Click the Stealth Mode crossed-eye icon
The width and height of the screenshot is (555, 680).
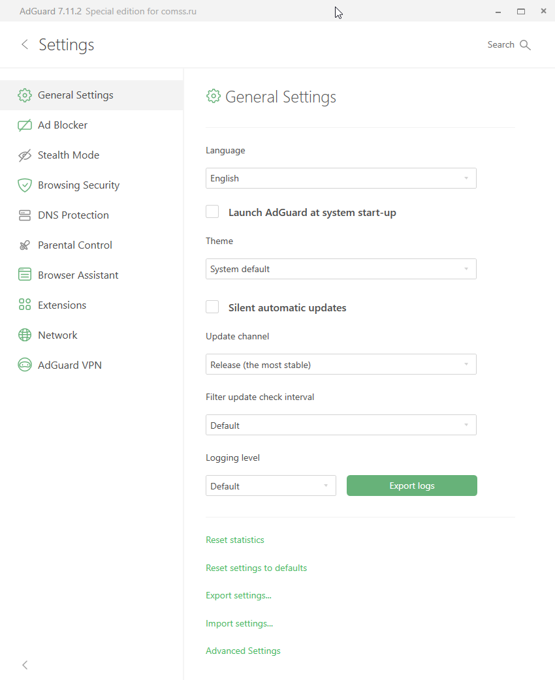(x=25, y=155)
